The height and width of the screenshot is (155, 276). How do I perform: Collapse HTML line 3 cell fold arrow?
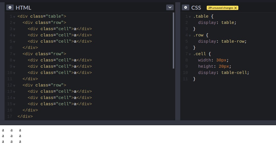click(14, 29)
